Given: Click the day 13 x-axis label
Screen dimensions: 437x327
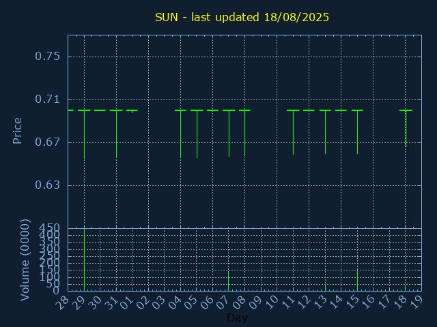Looking at the screenshot, I should 320,302.
